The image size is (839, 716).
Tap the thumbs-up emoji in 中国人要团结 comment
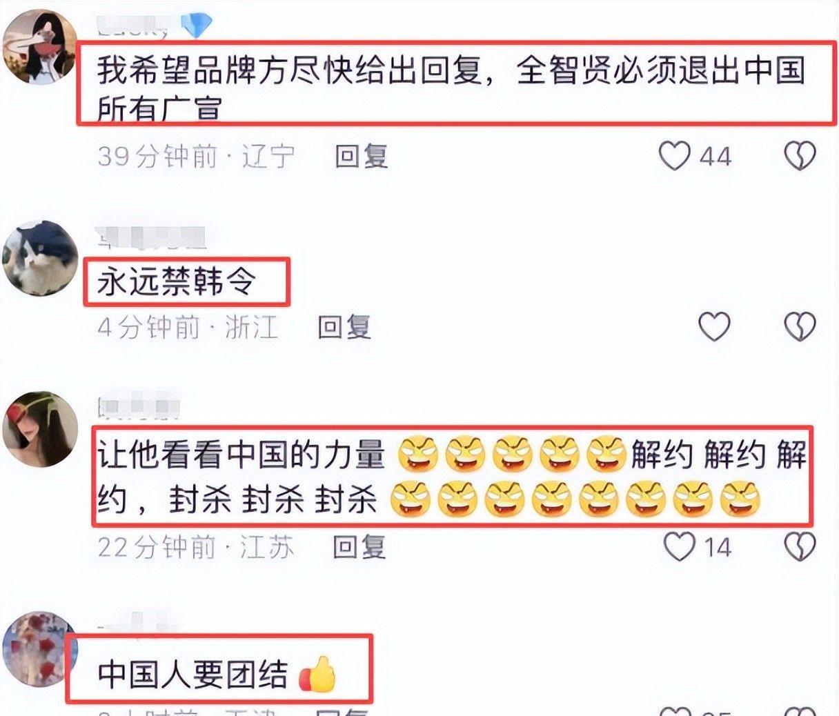click(x=317, y=674)
